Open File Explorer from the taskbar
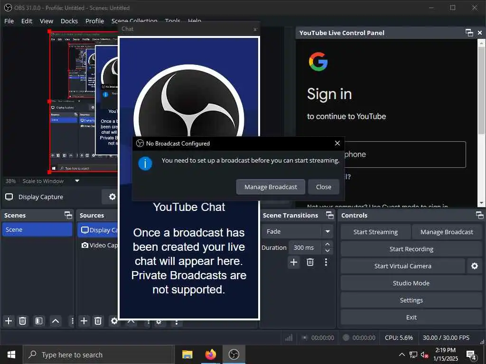The width and height of the screenshot is (486, 364). (x=187, y=355)
